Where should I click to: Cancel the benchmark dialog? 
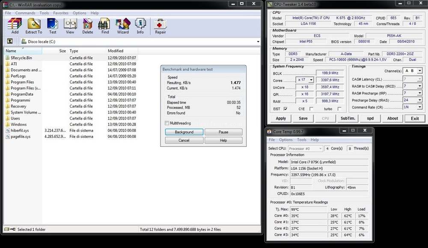pyautogui.click(x=184, y=140)
